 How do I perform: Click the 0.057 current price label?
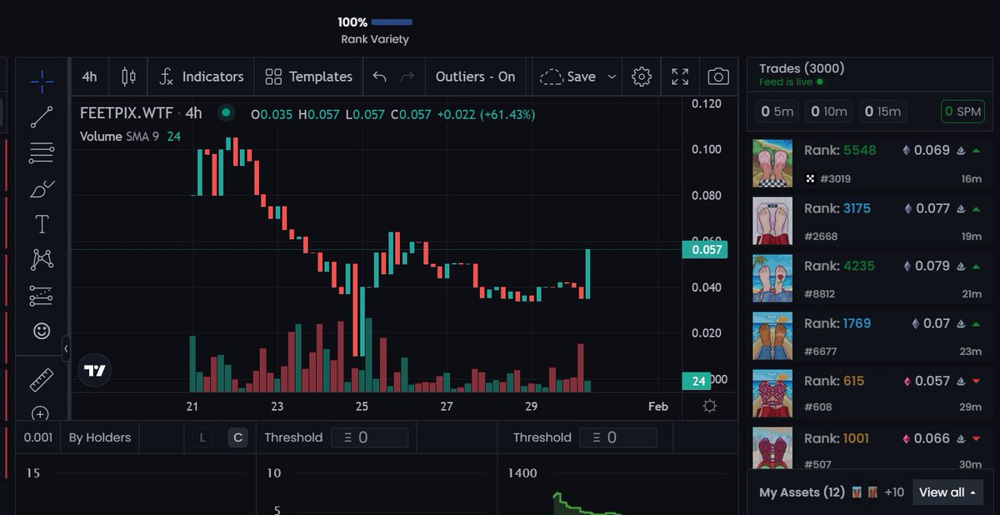tap(704, 249)
